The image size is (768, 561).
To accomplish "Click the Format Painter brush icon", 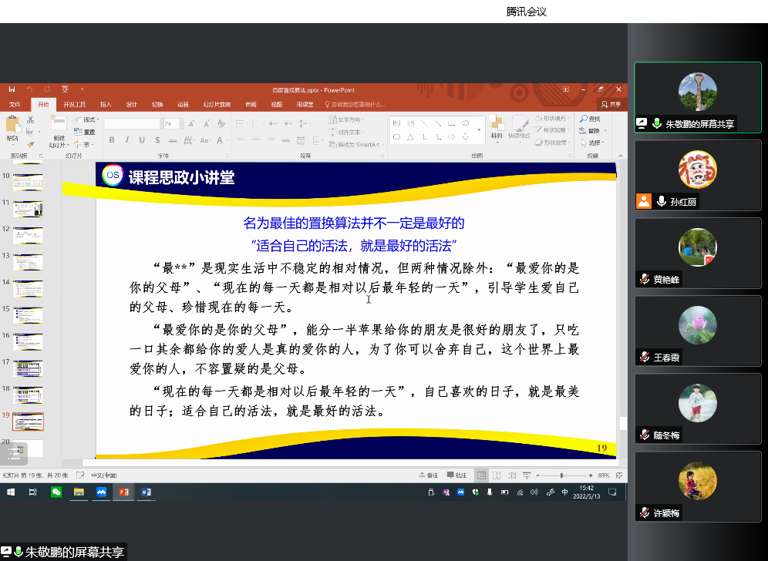I will 30,143.
